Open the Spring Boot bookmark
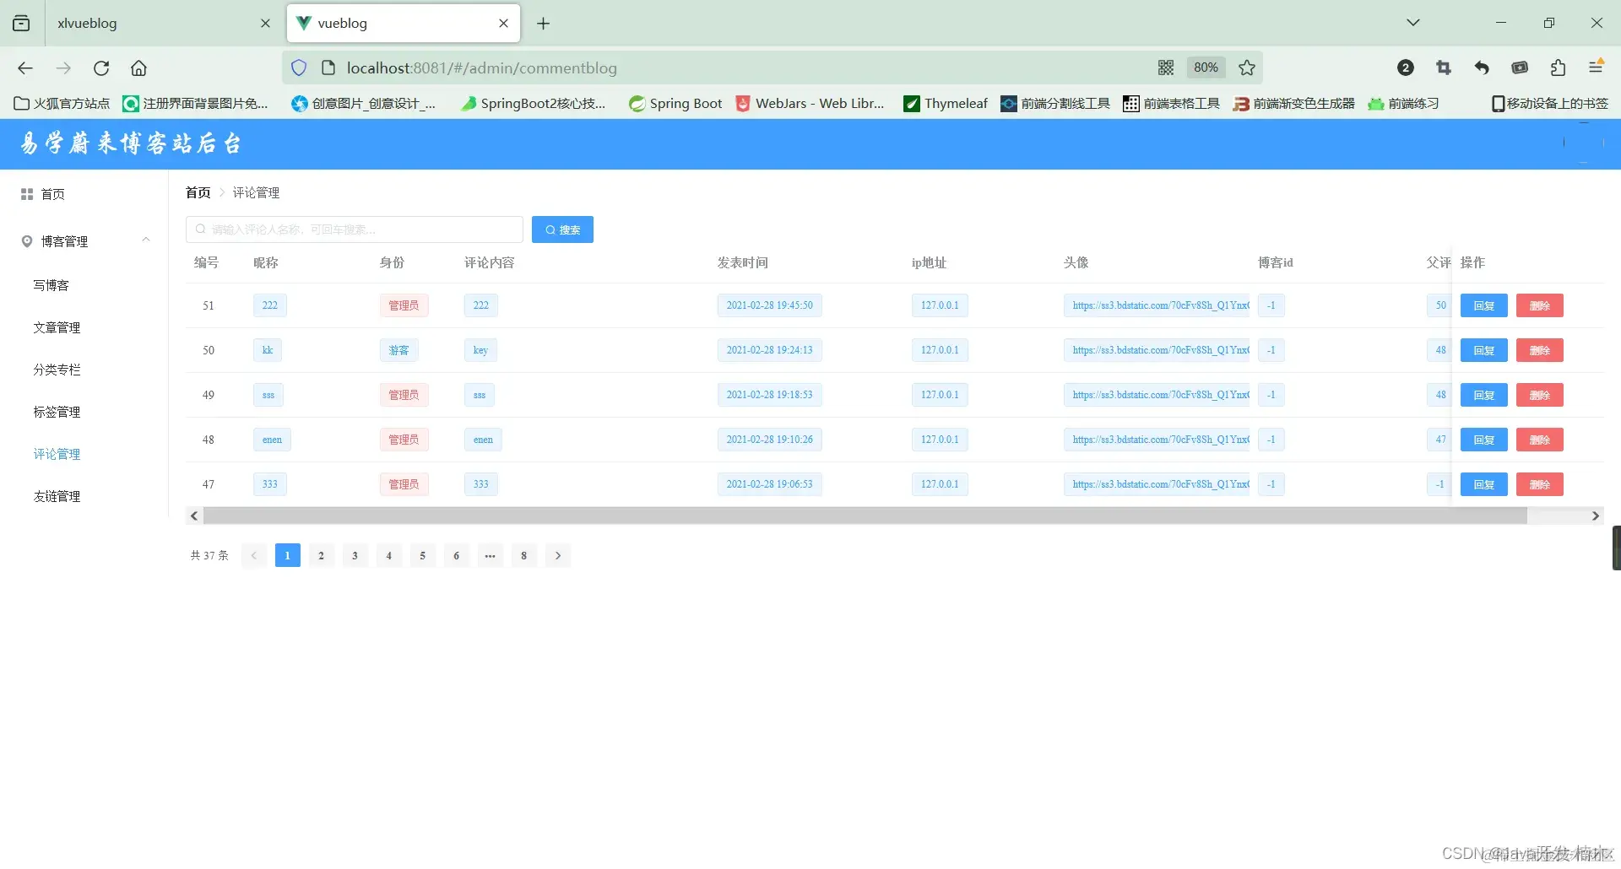1621x869 pixels. [675, 103]
